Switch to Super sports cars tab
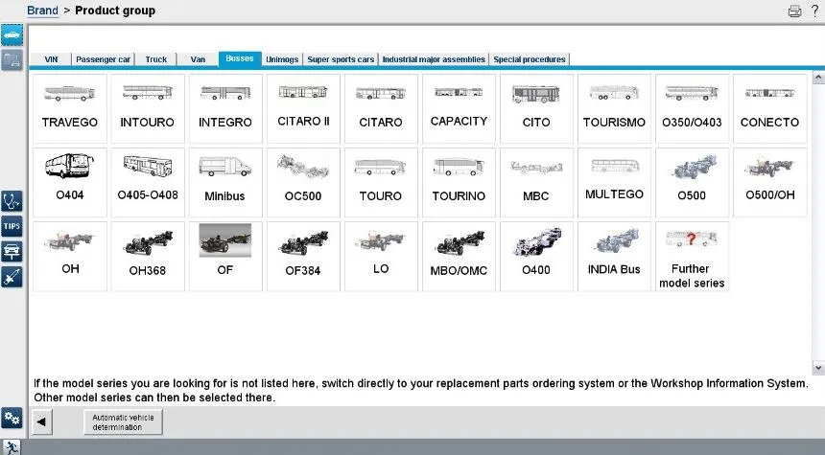The height and width of the screenshot is (455, 825). 341,59
